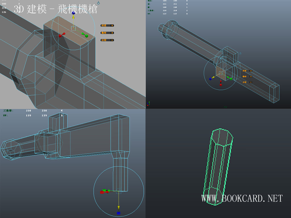The image size is (291, 218).
Task: Click the blue cube scale handle in top-left viewport
Action: (x=73, y=13)
